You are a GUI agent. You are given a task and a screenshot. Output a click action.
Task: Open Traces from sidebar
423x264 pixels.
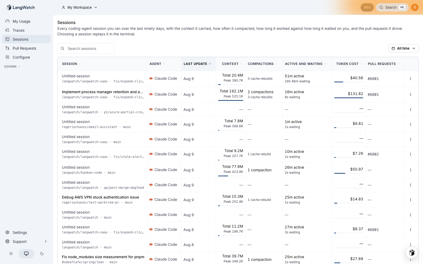pyautogui.click(x=26, y=30)
